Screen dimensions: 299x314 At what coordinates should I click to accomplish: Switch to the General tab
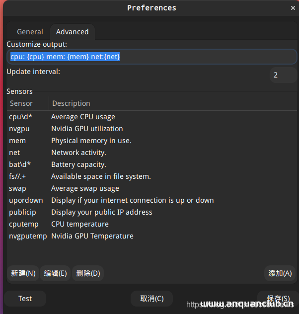click(30, 32)
